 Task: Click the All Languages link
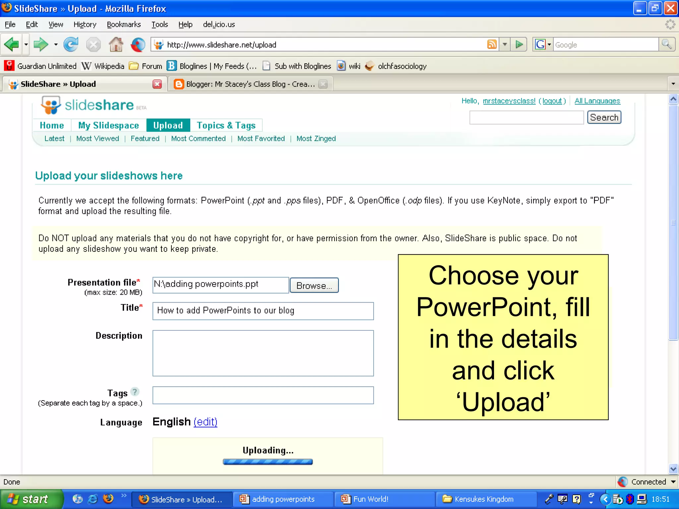597,101
